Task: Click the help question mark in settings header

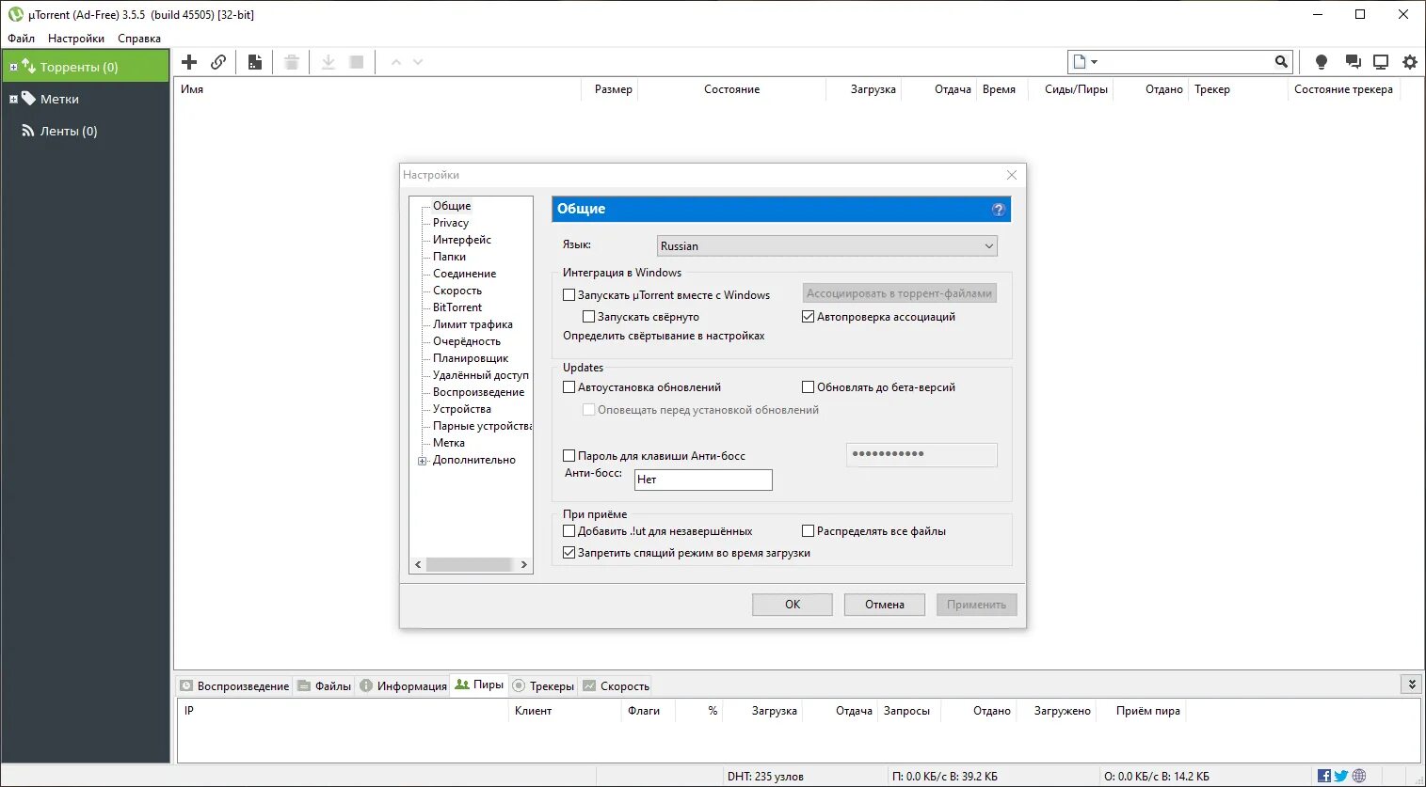Action: (x=999, y=209)
